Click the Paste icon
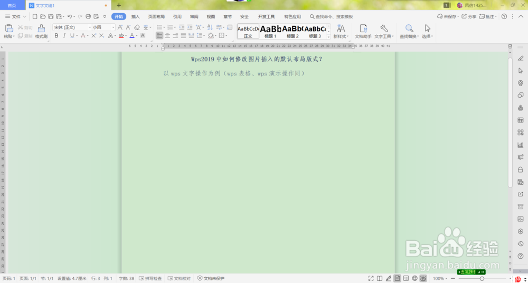 point(9,29)
